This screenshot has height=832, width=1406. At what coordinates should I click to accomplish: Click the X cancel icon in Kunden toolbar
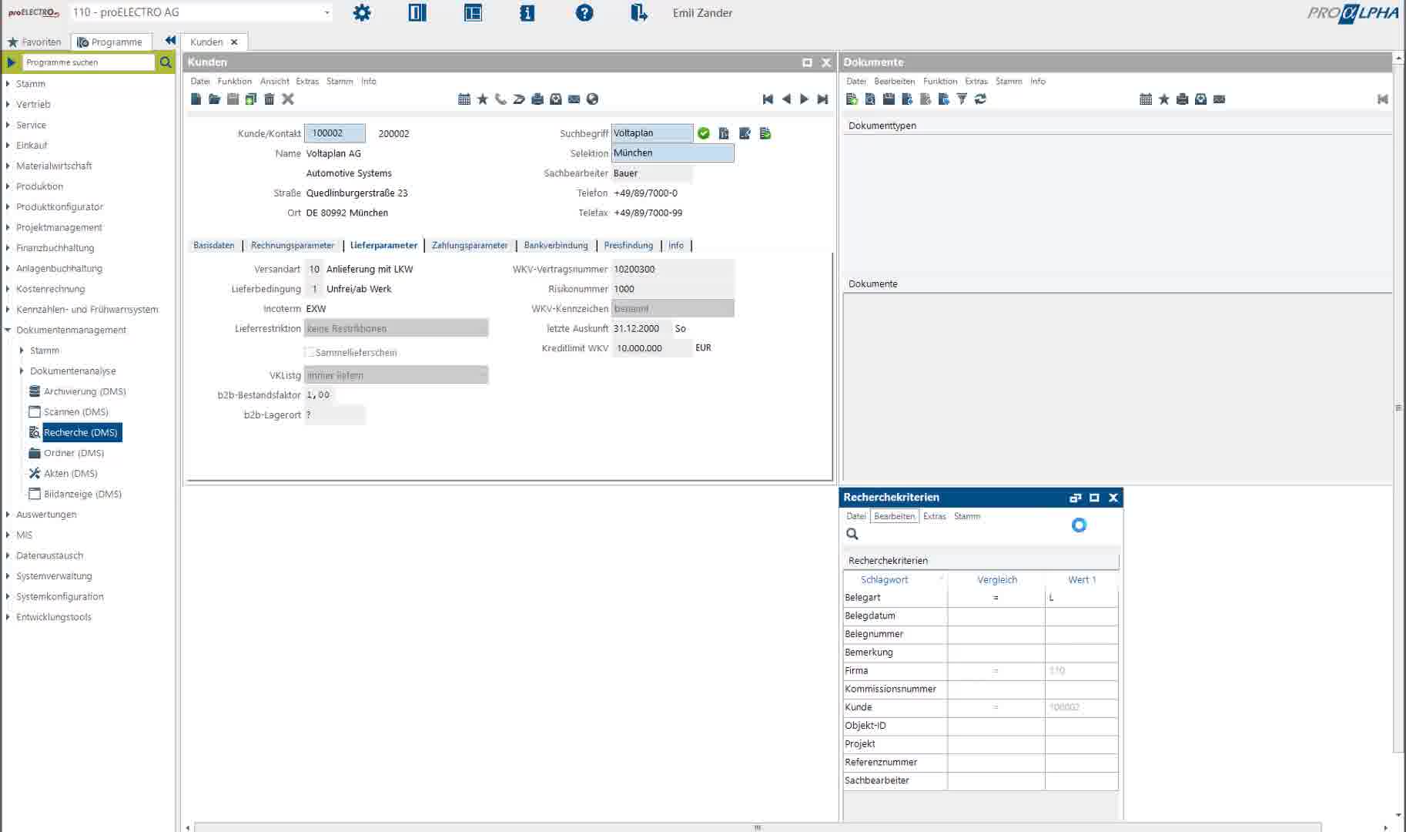click(288, 99)
